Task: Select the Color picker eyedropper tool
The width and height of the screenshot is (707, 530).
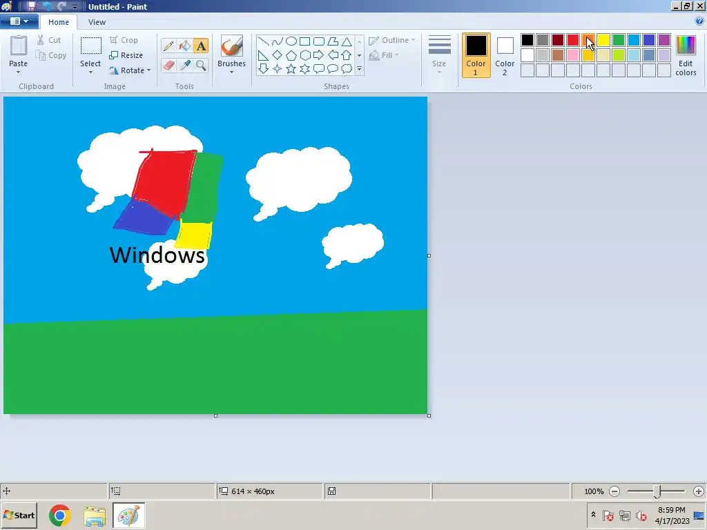Action: [184, 66]
